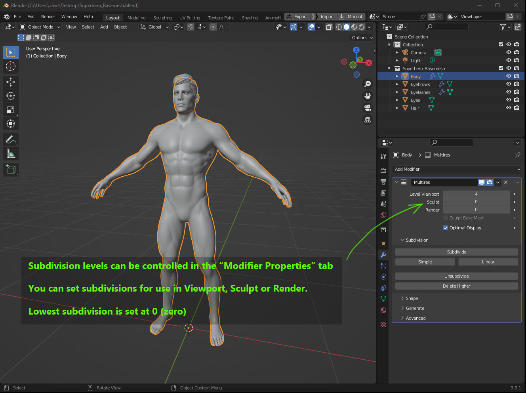
Task: Open the Modifier properties wrench tab
Action: 383,254
